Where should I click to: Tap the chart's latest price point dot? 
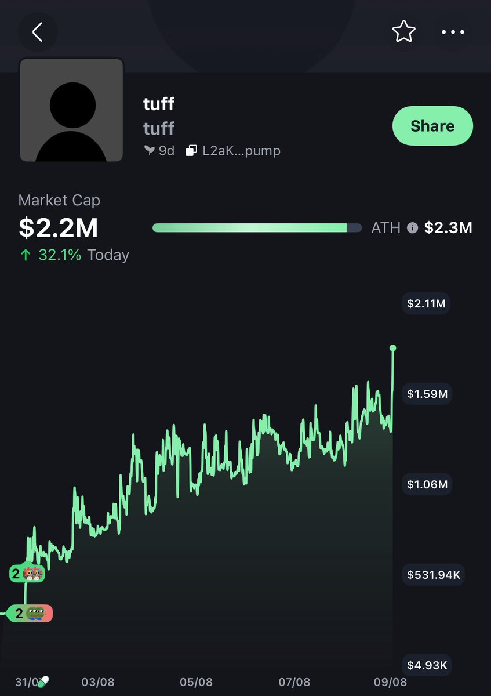393,348
